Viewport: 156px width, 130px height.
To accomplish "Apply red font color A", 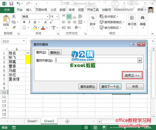I will (x=43, y=28).
